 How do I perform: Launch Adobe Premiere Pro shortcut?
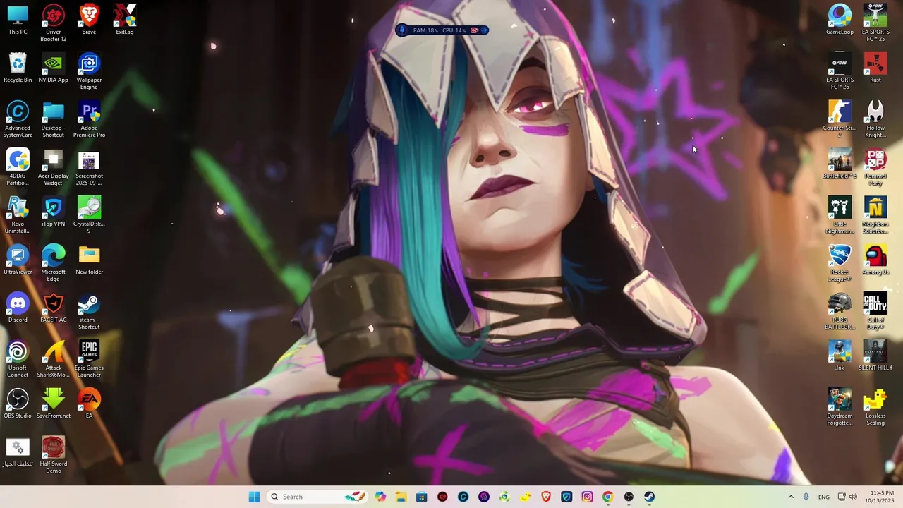pos(89,119)
